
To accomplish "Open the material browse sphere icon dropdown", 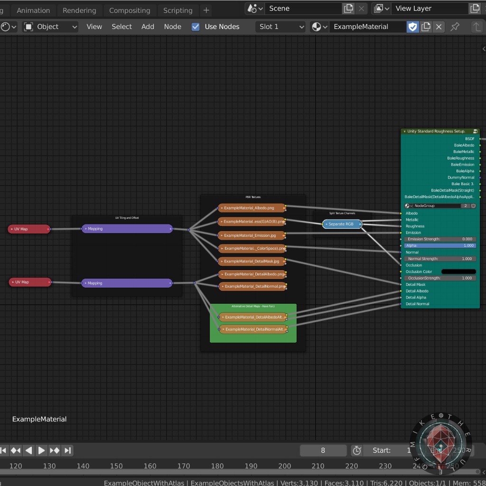I will [x=319, y=27].
